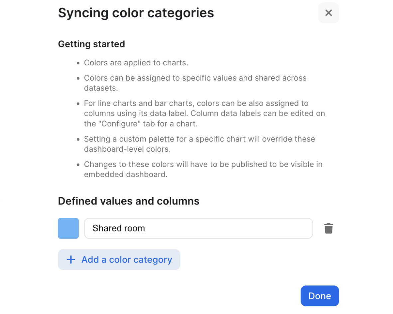The width and height of the screenshot is (393, 314).
Task: Change the color for Shared room
Action: 68,228
